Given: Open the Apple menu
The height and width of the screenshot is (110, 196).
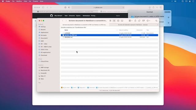Looking at the screenshot, I should click(3, 1).
